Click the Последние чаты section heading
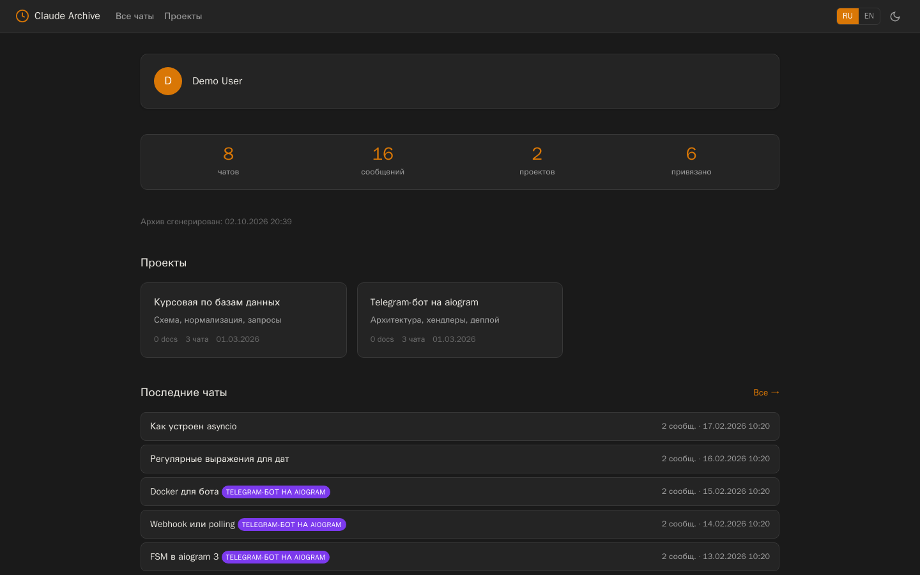This screenshot has height=575, width=920. (x=184, y=392)
